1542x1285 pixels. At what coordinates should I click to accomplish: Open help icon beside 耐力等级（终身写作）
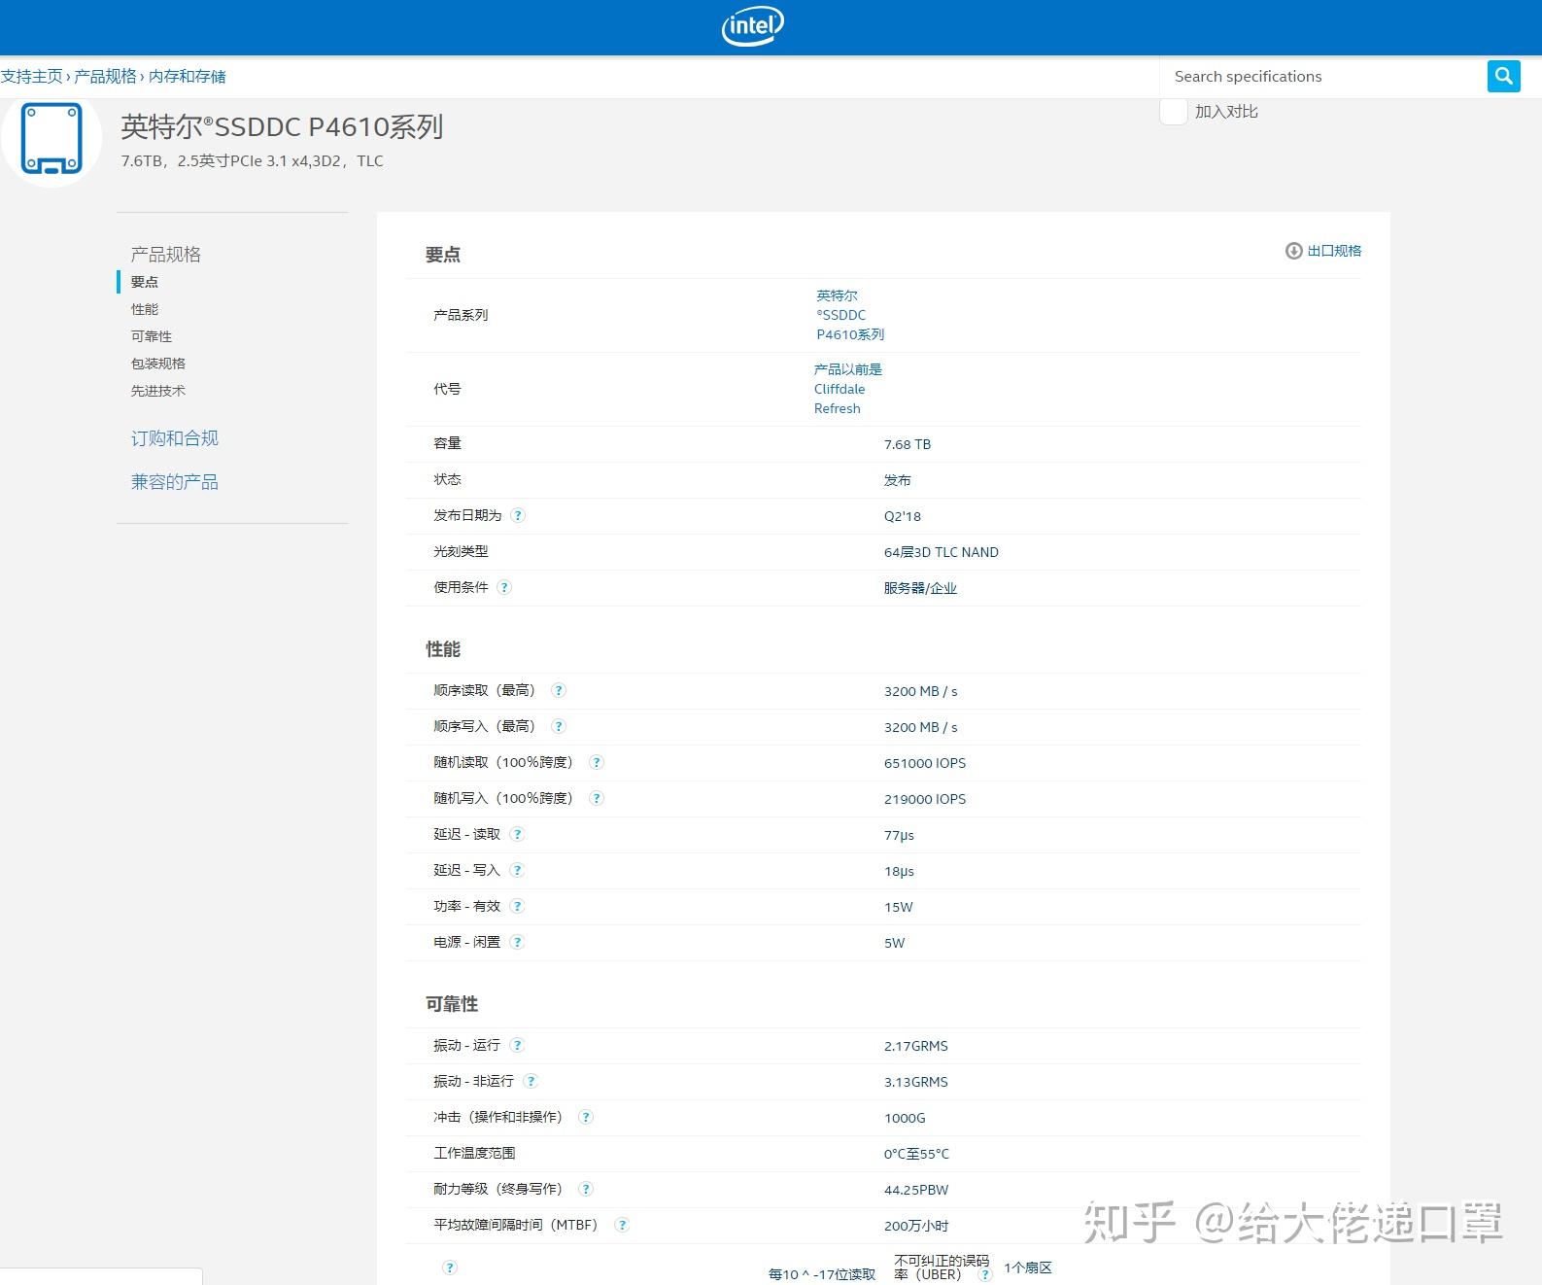[x=585, y=1189]
